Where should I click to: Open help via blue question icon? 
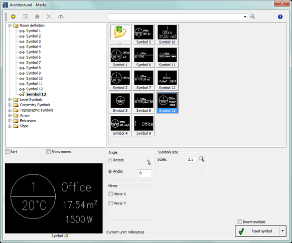pos(280,17)
